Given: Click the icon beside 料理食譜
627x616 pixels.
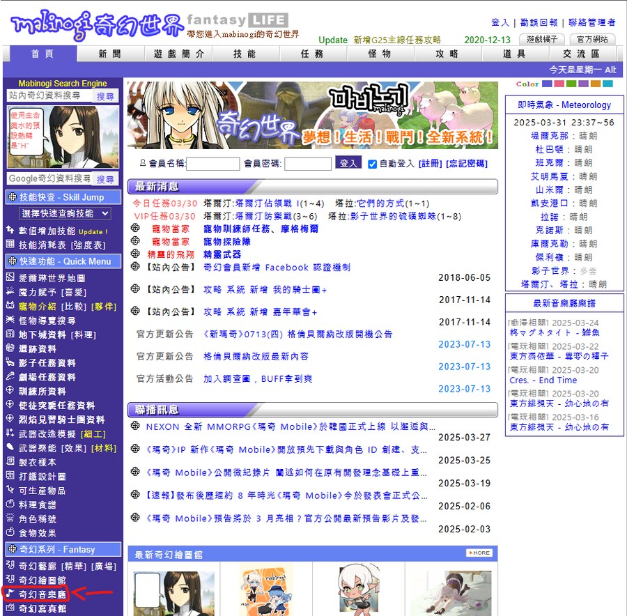Looking at the screenshot, I should point(10,504).
